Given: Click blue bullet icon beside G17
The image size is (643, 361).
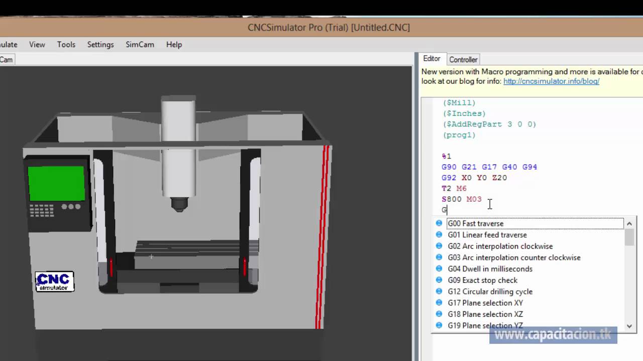Looking at the screenshot, I should coord(439,303).
